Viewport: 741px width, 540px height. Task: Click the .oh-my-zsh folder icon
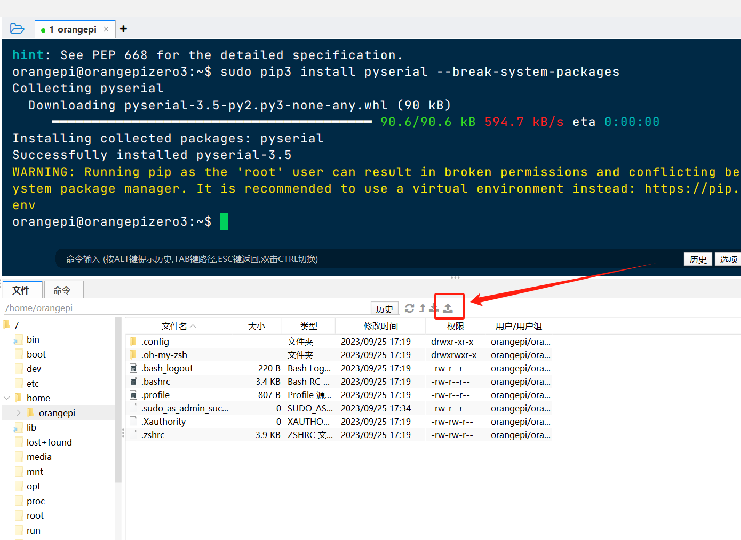click(x=133, y=354)
